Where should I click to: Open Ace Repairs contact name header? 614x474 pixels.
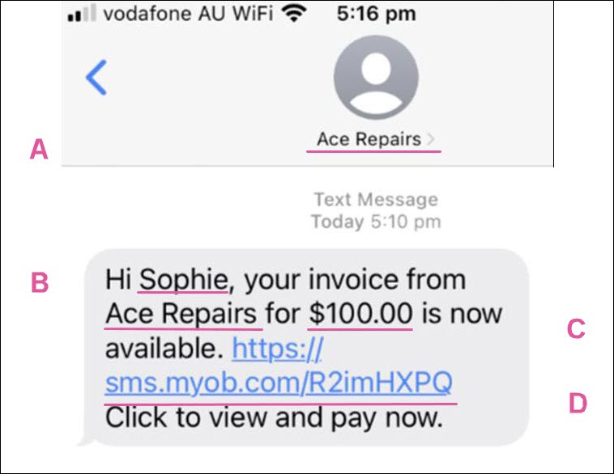pyautogui.click(x=369, y=139)
